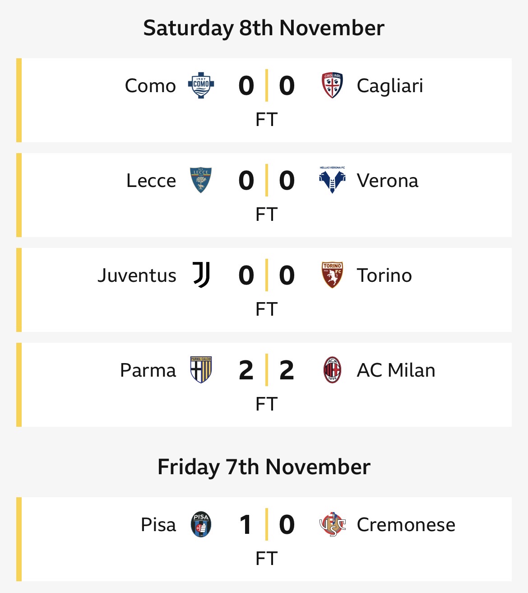View Parma vs AC Milan score
Image resolution: width=528 pixels, height=593 pixels.
[x=266, y=370]
